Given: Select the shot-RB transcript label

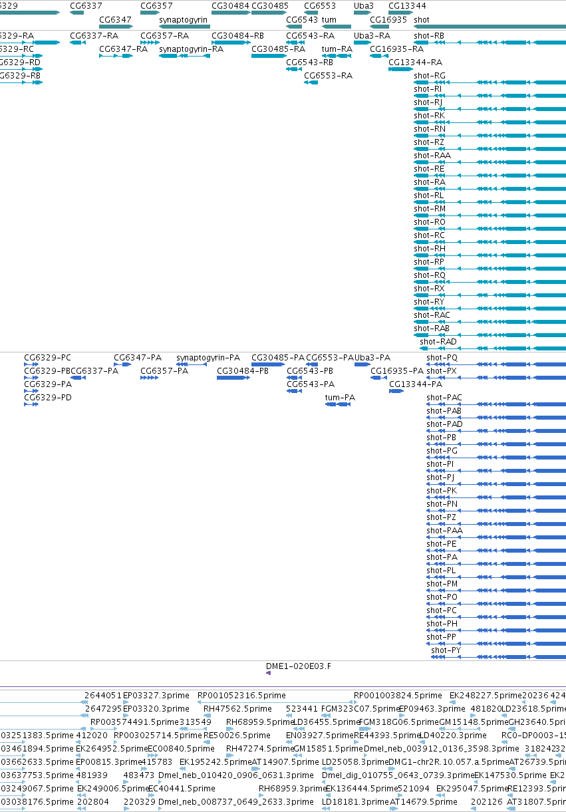Looking at the screenshot, I should pos(429,35).
